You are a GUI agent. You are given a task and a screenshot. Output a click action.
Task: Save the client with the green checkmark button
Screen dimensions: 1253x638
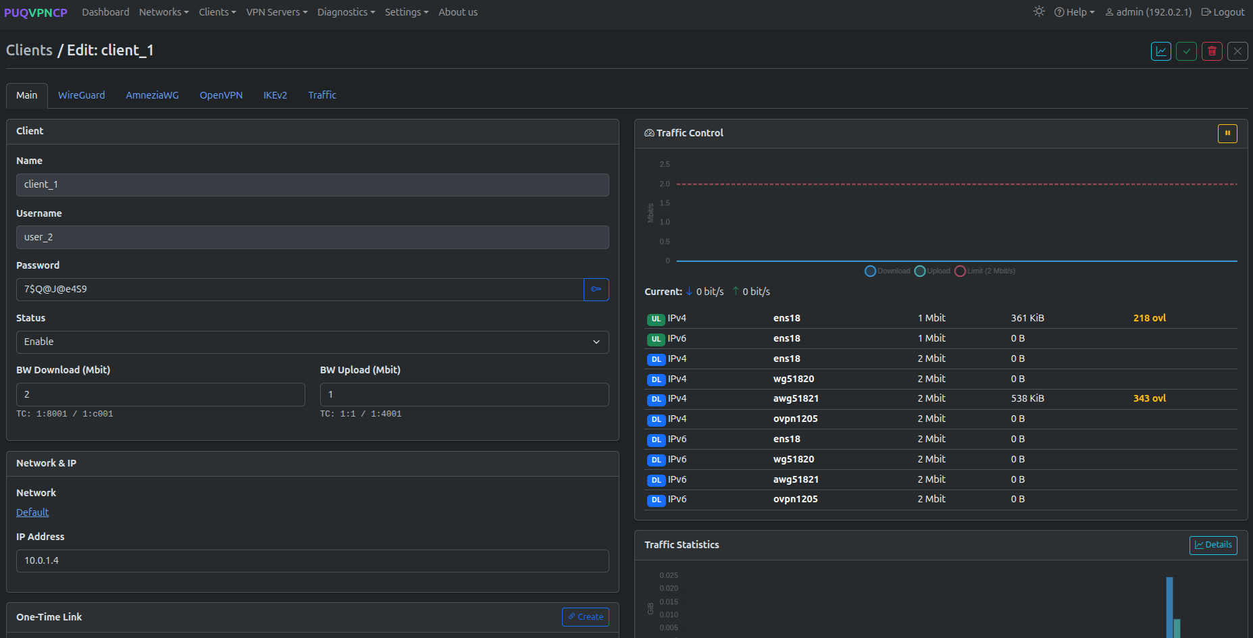(x=1187, y=51)
